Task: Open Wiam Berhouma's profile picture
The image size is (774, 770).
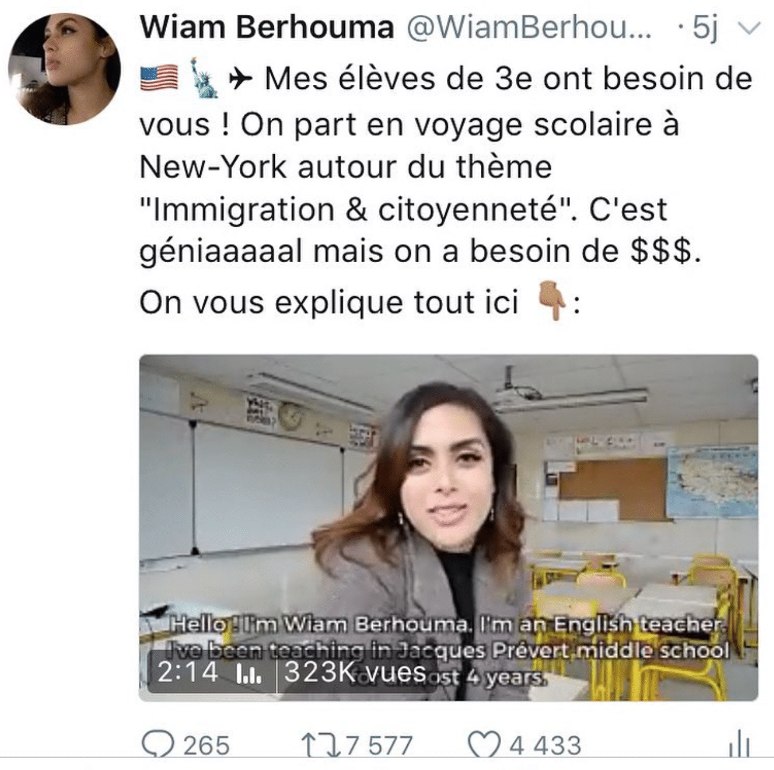Action: tap(64, 68)
